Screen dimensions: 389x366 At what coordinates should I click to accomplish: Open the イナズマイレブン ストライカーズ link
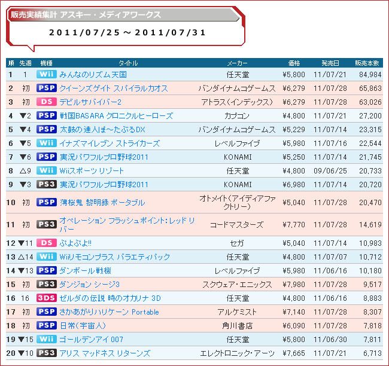click(110, 144)
